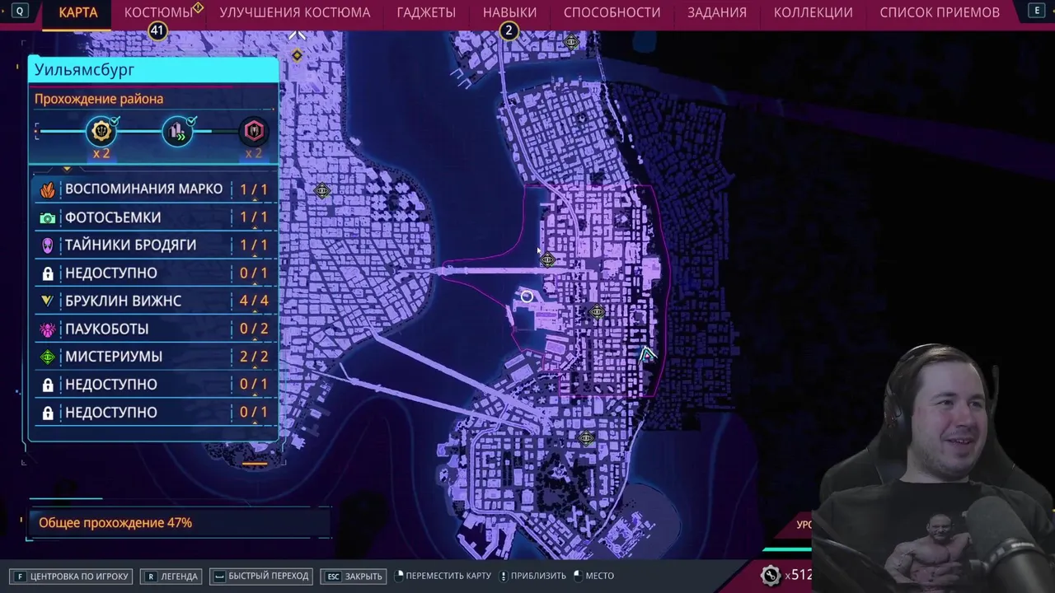Select the Mysterium marker in the middle of Williamsburg
This screenshot has height=593, width=1055.
[x=597, y=312]
